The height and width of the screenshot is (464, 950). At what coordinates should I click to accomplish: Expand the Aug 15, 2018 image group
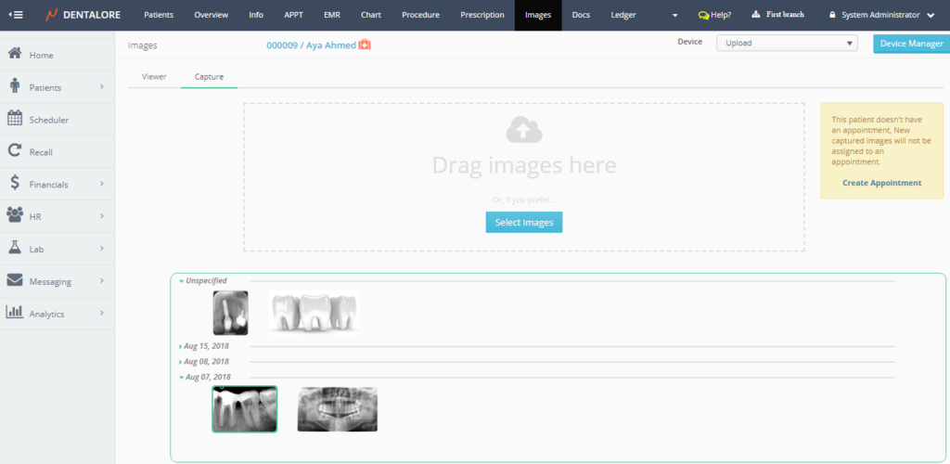pos(206,346)
